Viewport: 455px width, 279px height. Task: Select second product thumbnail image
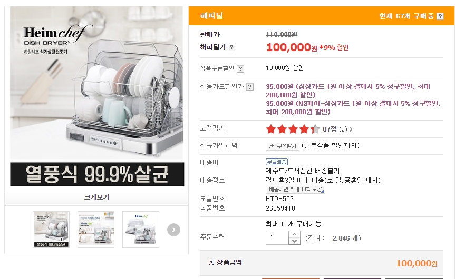point(96,230)
